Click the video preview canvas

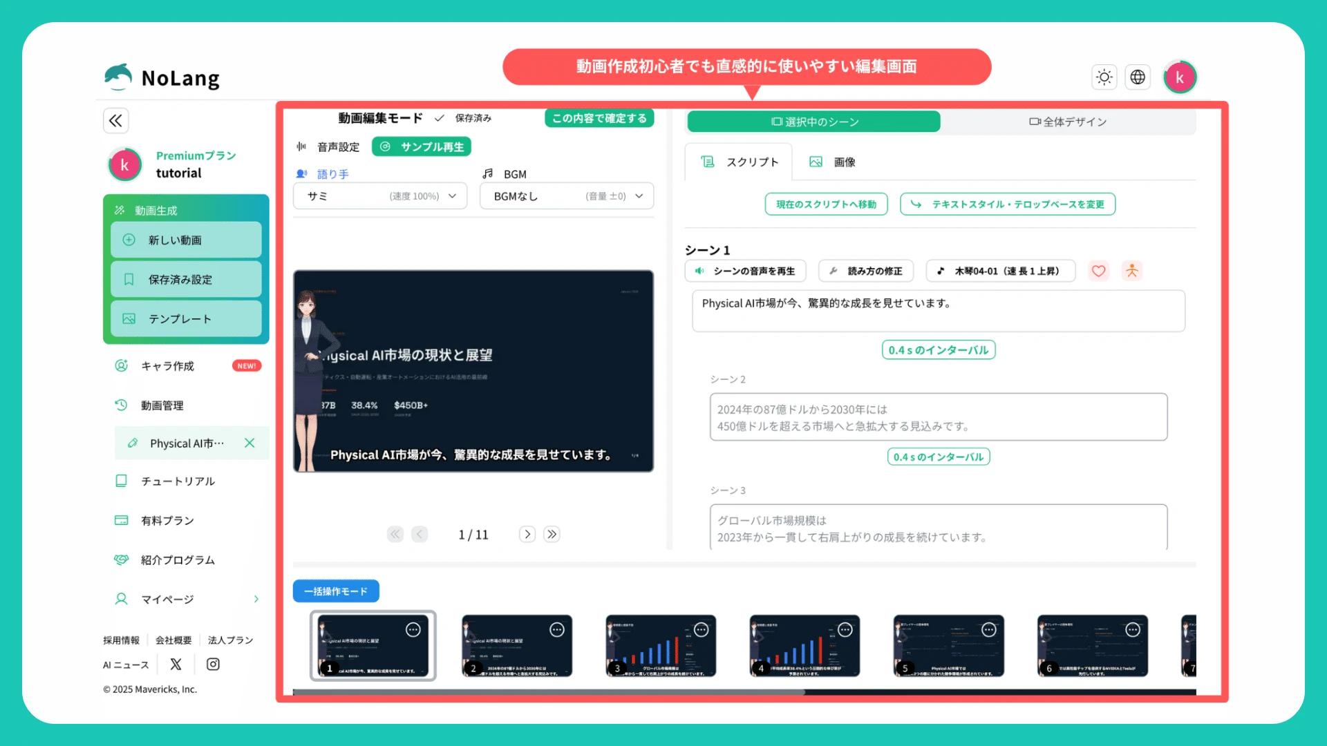[473, 371]
